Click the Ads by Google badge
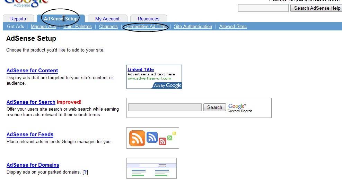 pyautogui.click(x=167, y=85)
